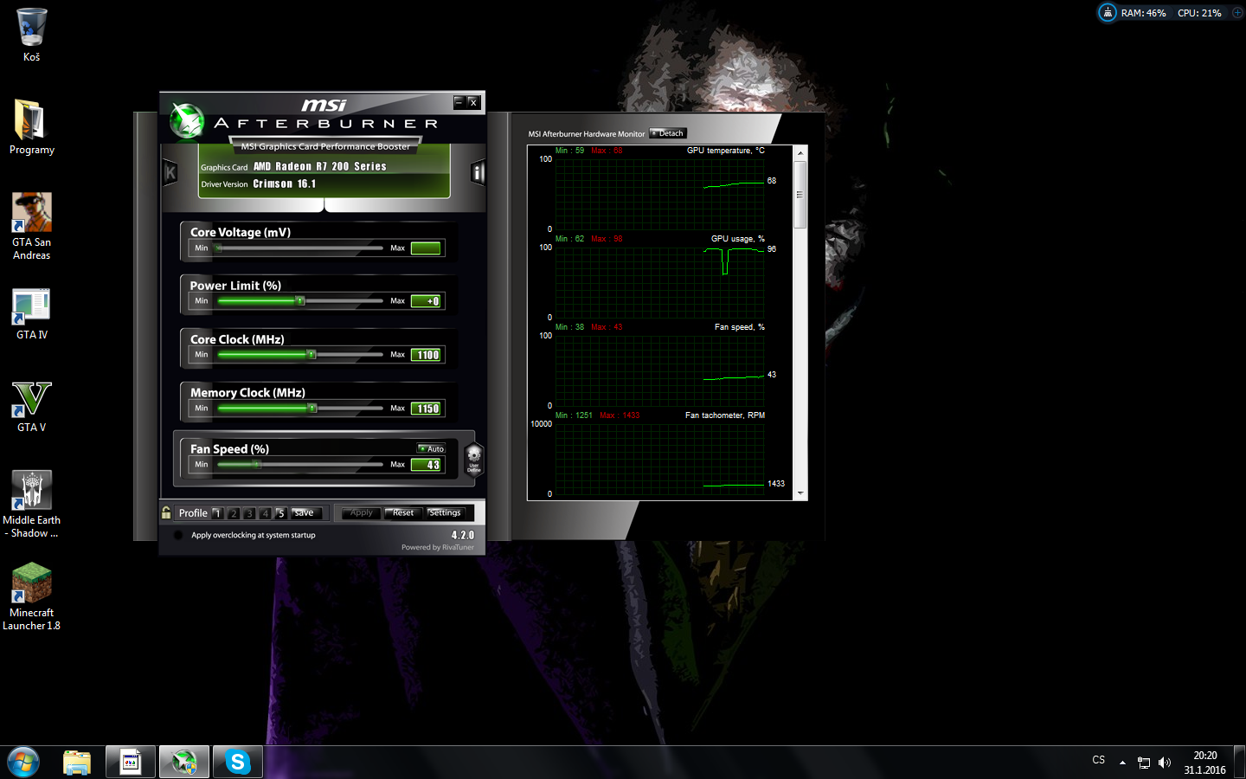Click the Core Clock value field 1100
This screenshot has width=1246, height=779.
[426, 355]
